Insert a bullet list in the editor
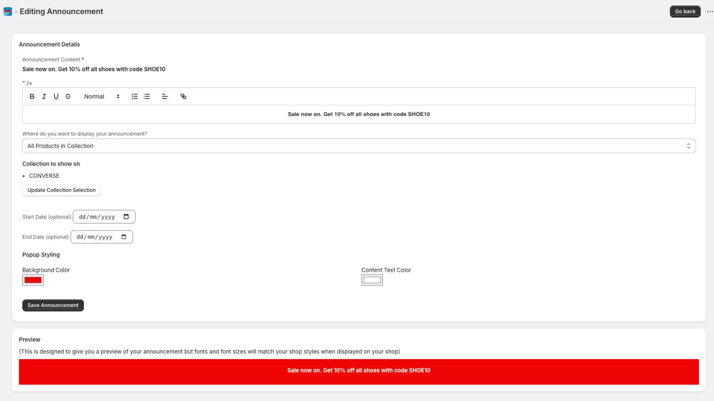714x401 pixels. click(x=146, y=96)
